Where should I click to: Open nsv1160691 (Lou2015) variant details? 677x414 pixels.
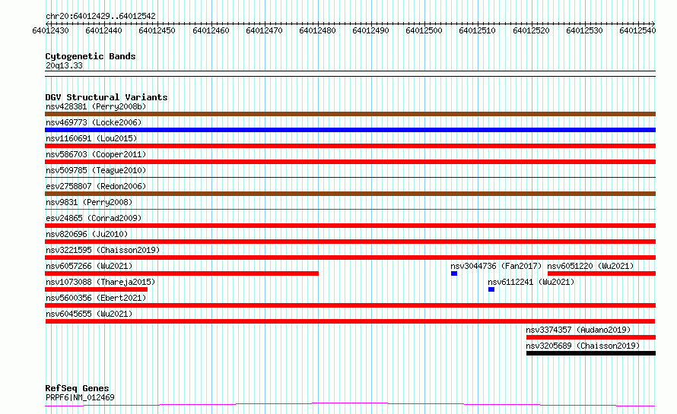(91, 138)
